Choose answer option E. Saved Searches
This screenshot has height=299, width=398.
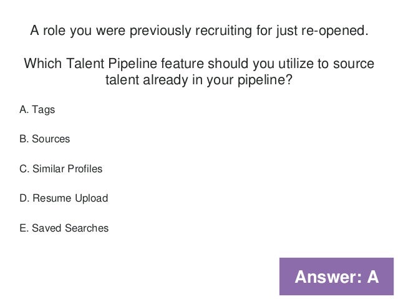(x=64, y=228)
